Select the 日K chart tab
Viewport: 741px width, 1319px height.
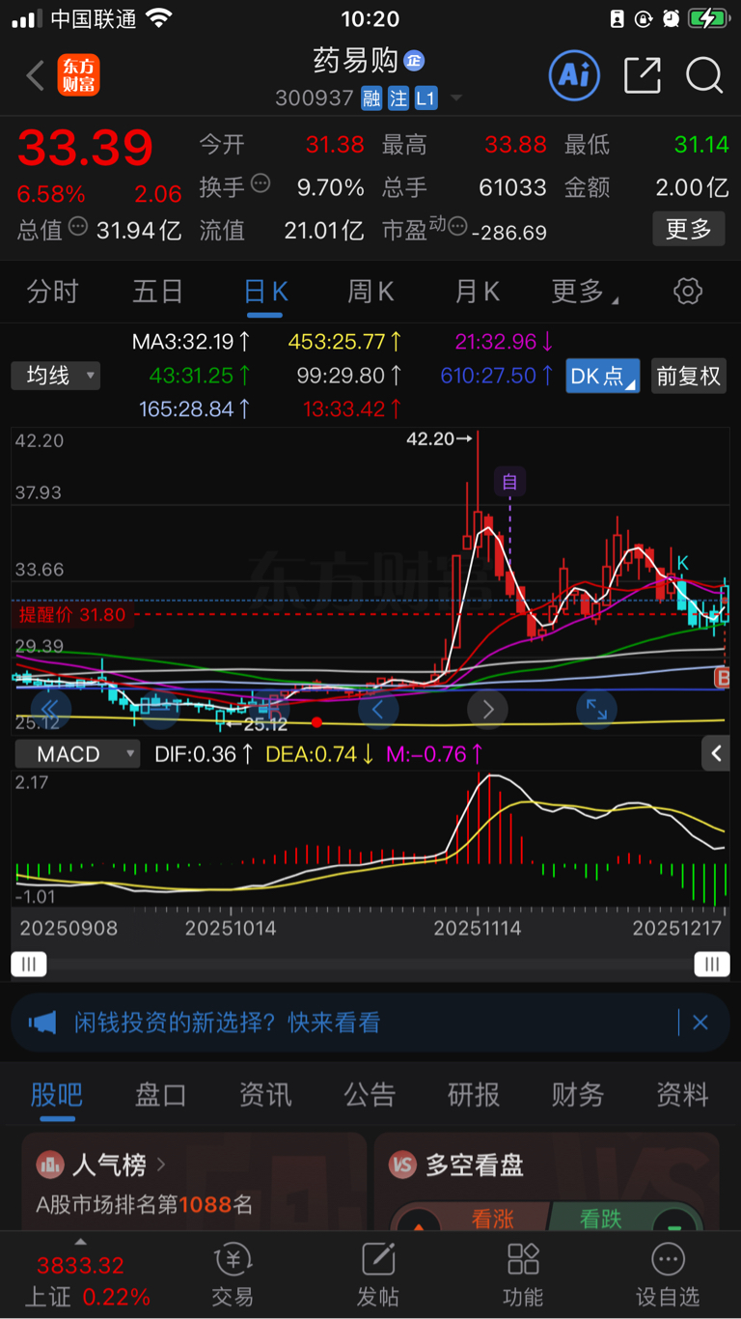pos(265,291)
